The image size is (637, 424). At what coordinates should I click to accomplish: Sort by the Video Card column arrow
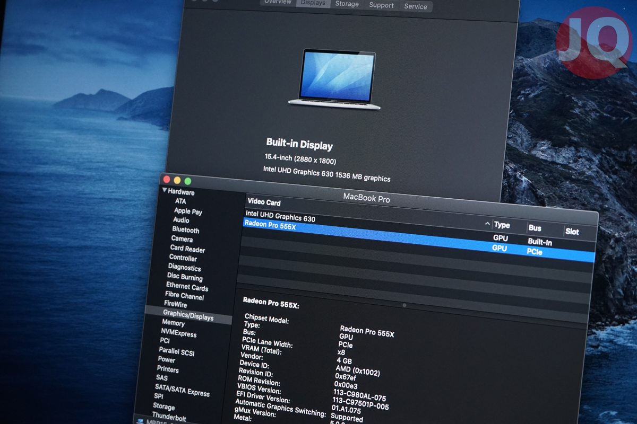pyautogui.click(x=487, y=224)
